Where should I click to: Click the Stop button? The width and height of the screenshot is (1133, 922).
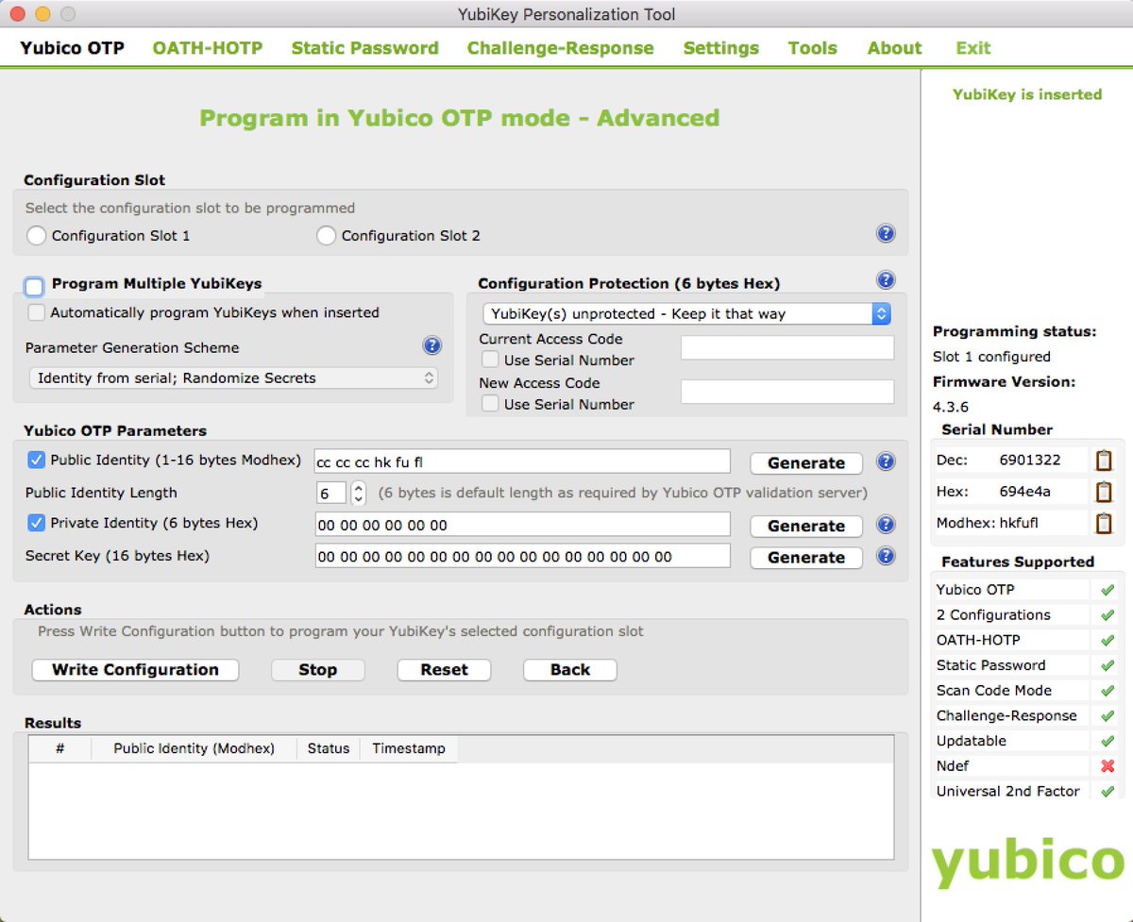318,670
